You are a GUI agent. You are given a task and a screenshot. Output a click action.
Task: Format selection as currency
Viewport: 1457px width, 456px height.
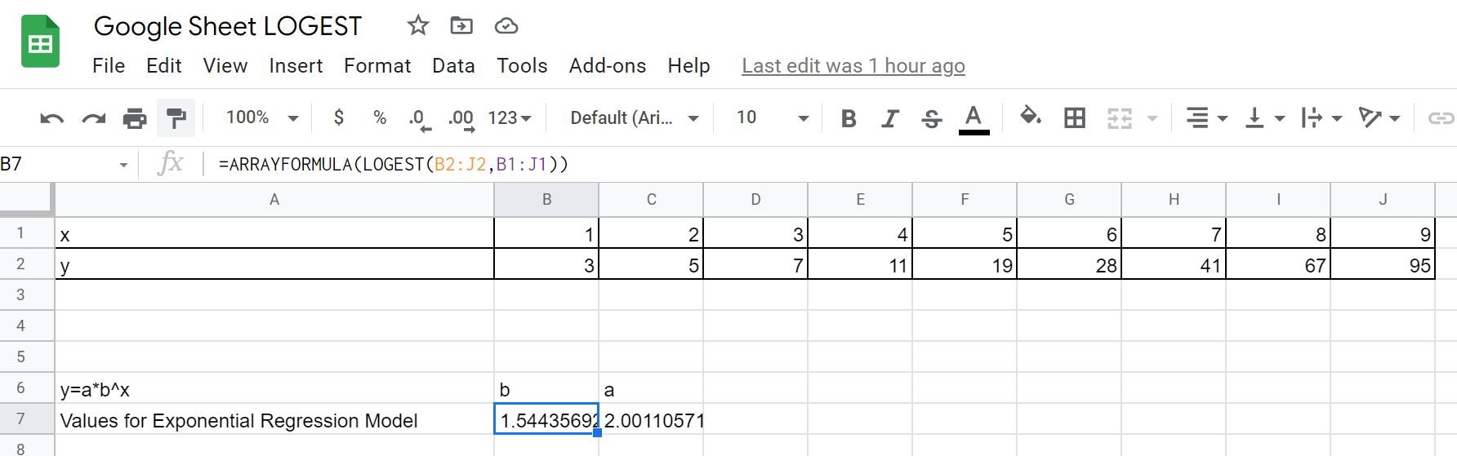coord(339,117)
